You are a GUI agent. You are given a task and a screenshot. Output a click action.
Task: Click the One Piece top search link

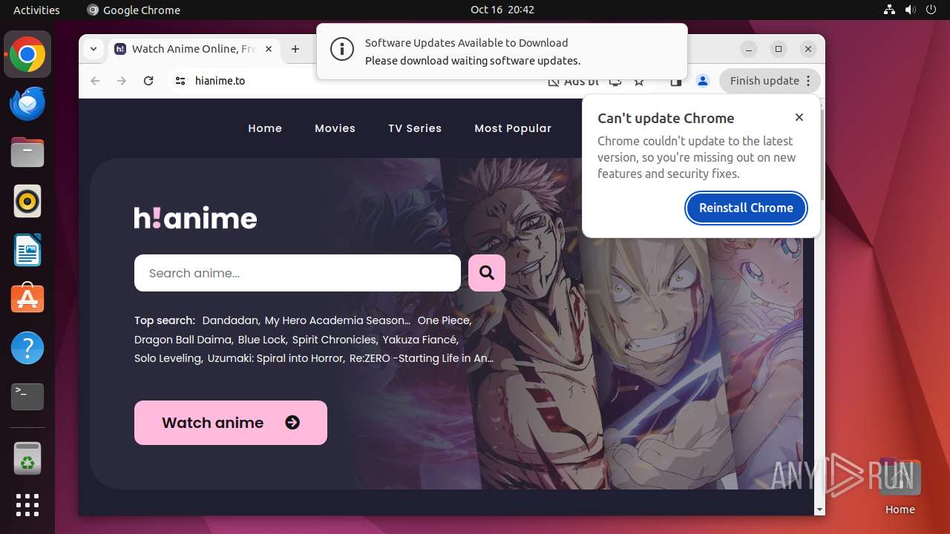click(x=445, y=320)
